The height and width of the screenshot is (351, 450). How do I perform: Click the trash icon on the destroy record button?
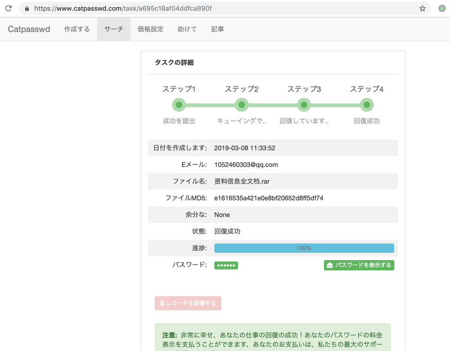pyautogui.click(x=162, y=303)
